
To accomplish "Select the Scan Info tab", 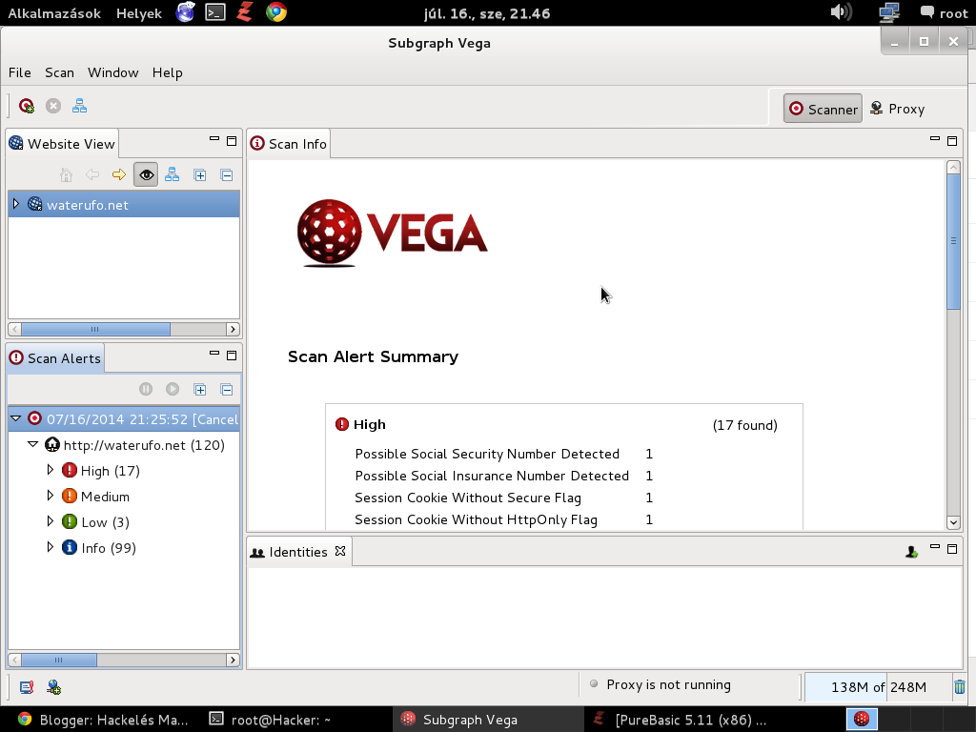I will coord(289,144).
